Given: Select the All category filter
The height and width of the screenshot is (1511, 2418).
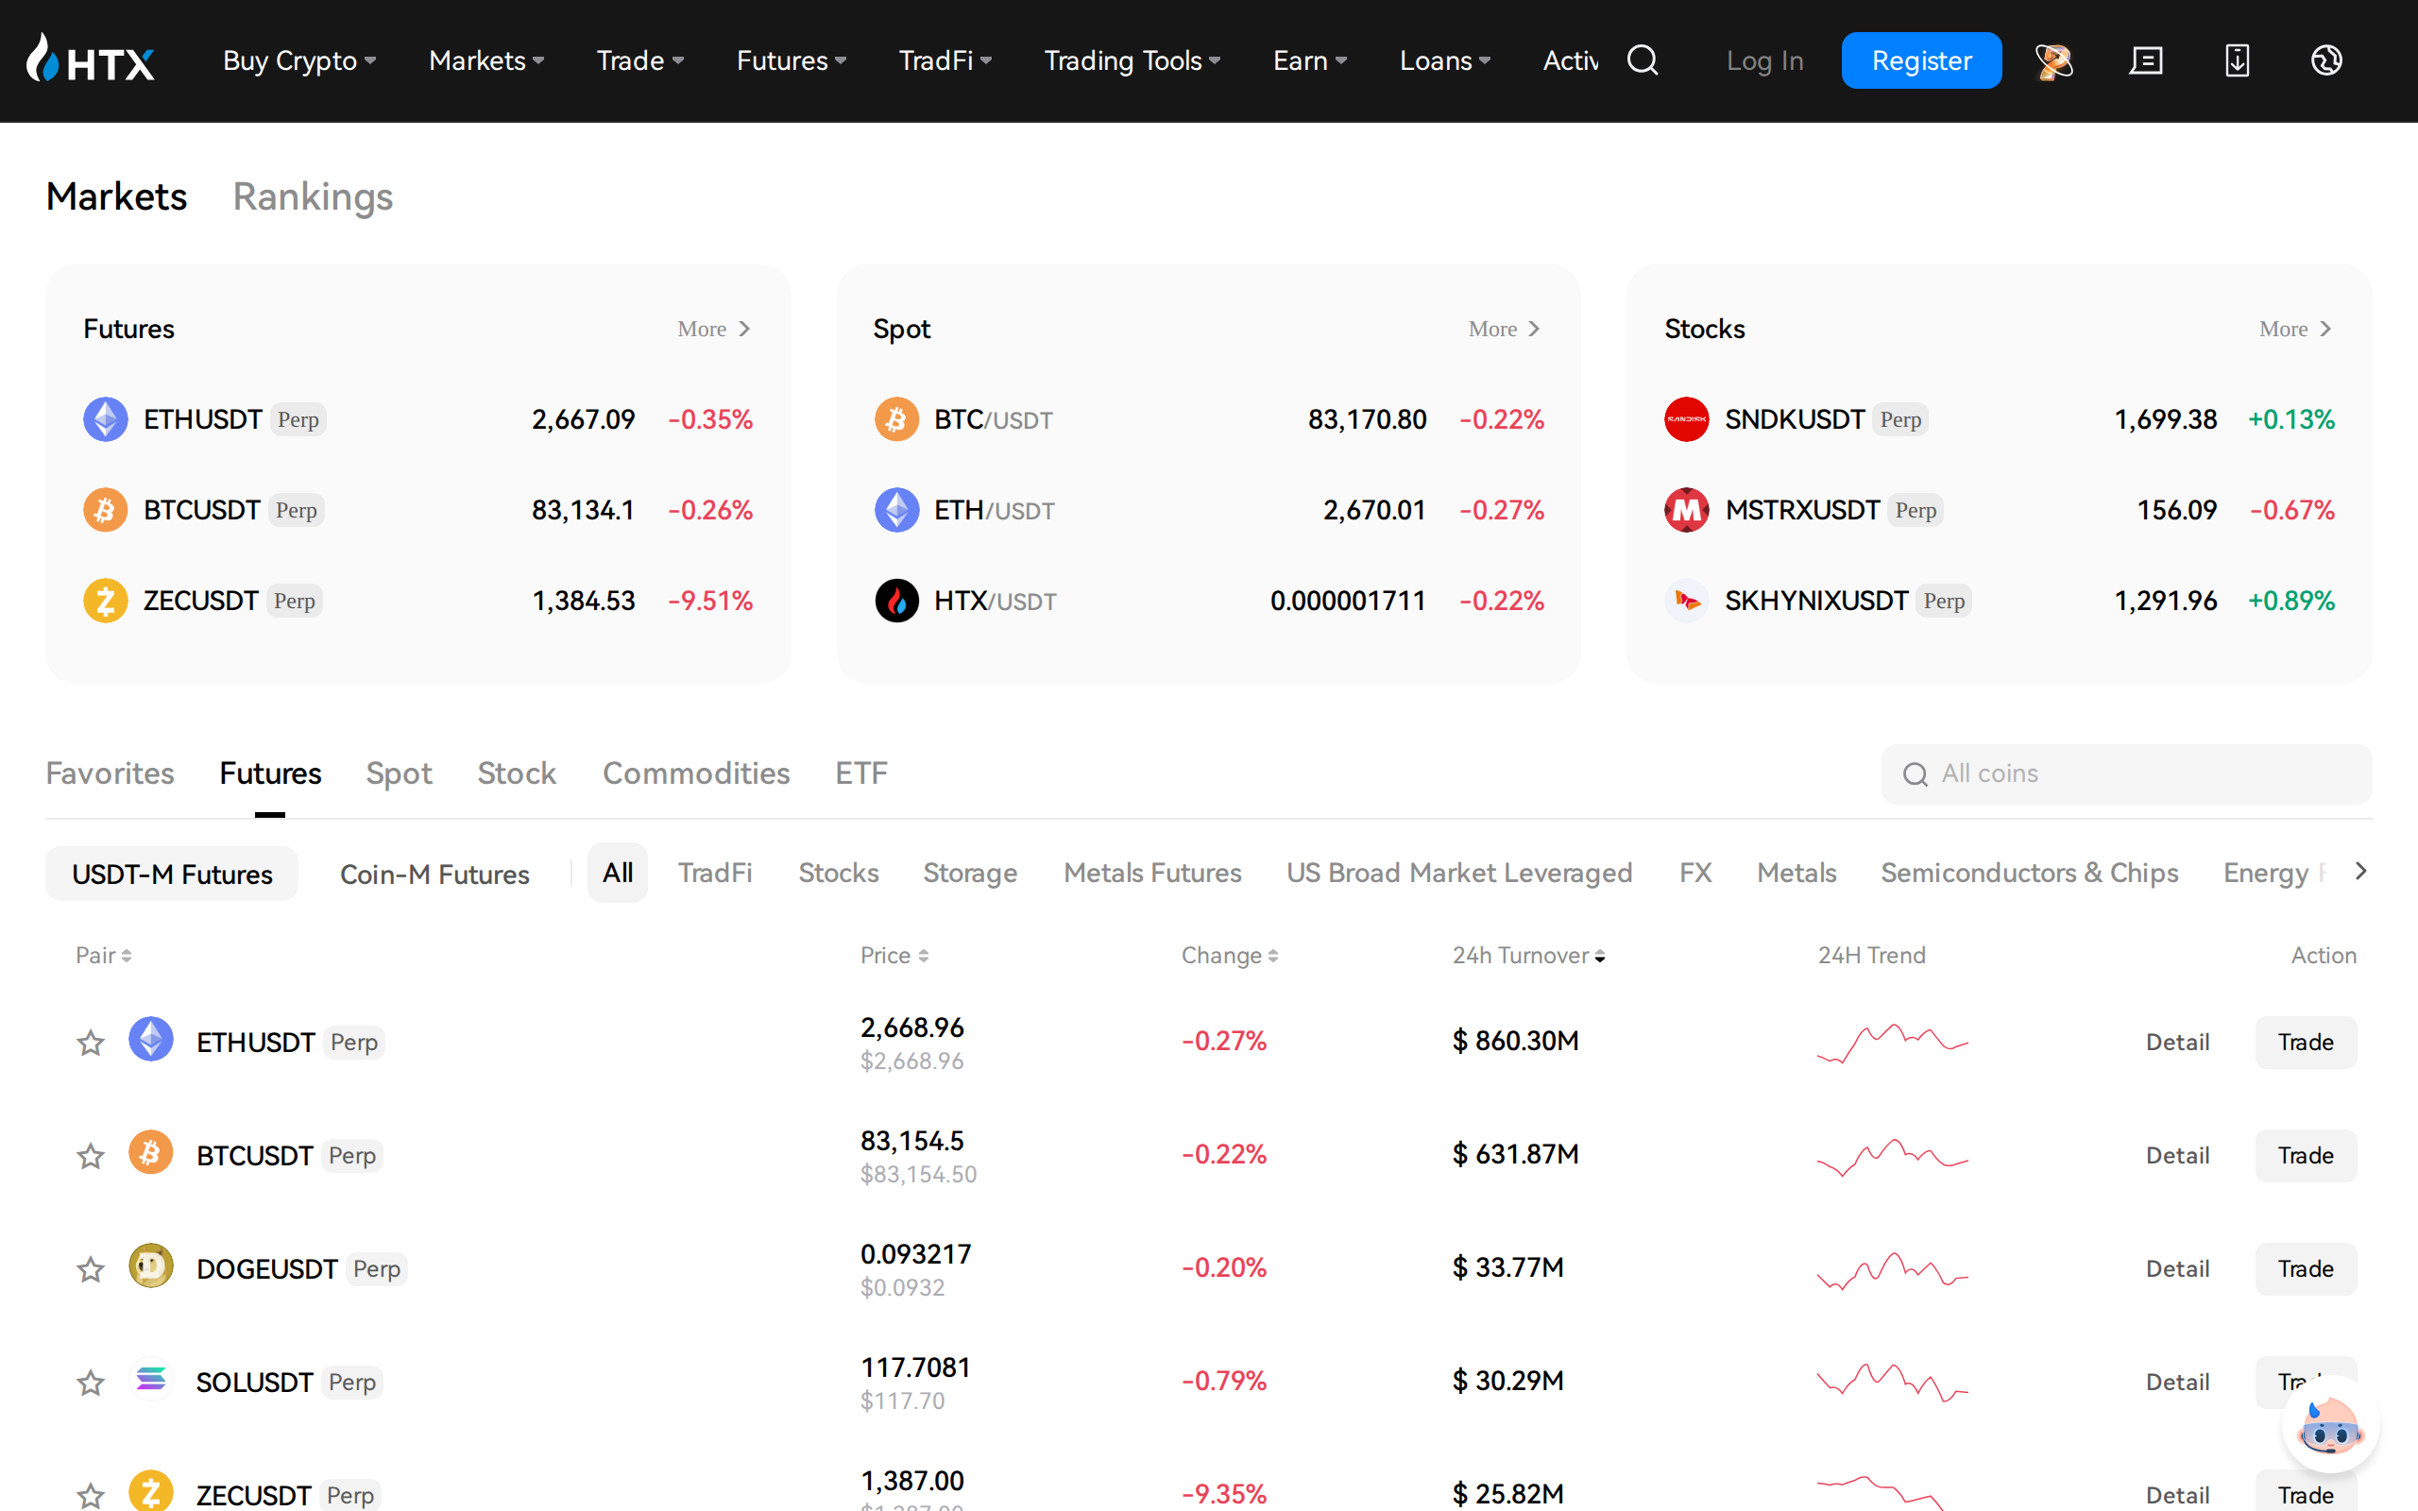Looking at the screenshot, I should (618, 874).
